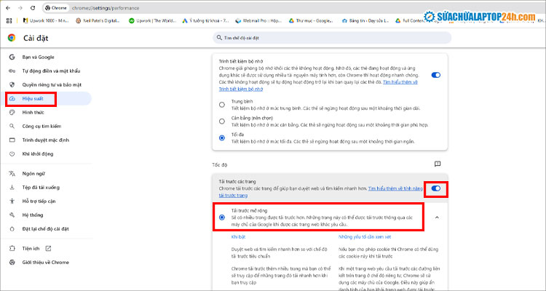The width and height of the screenshot is (546, 291).
Task: Collapse the Tải trước mở rộng section chevron
Action: [437, 217]
